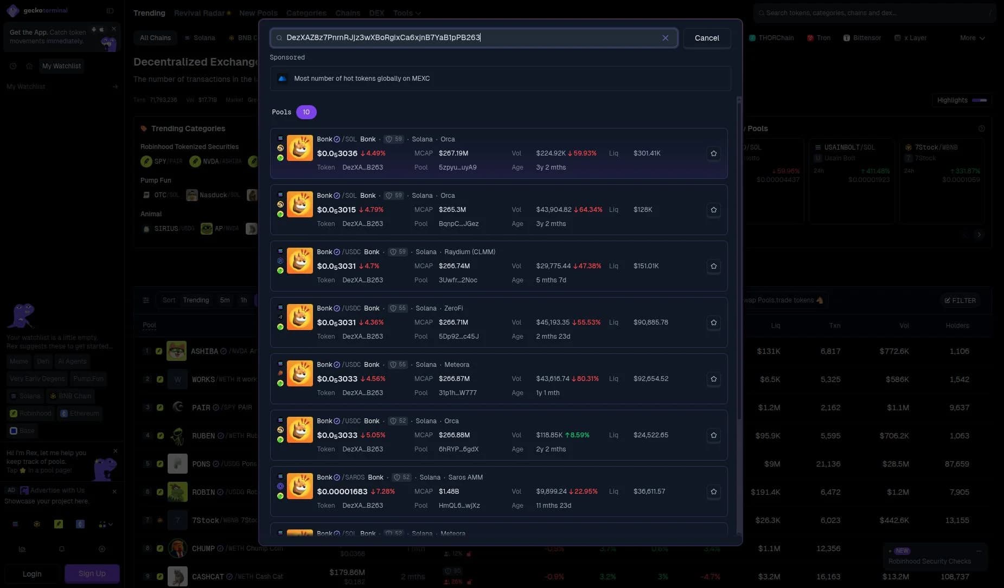
Task: Collapse the sidebar using the panel icon
Action: 110,11
